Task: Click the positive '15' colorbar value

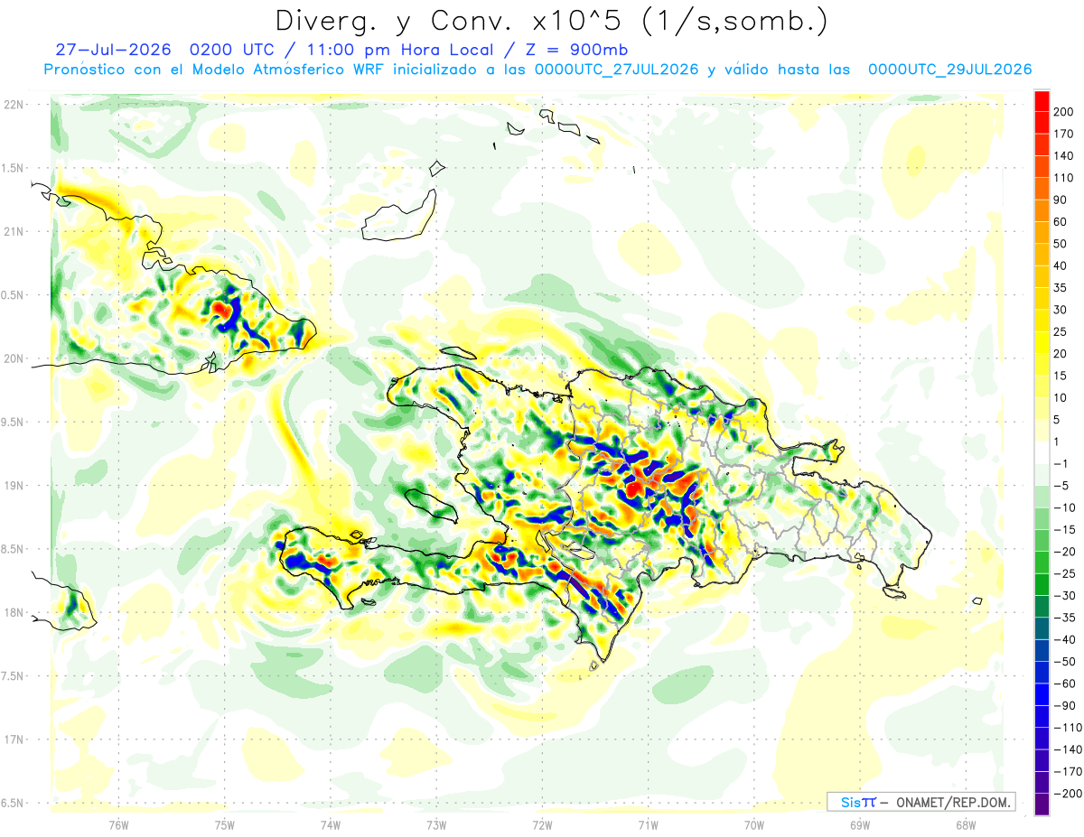Action: (x=1061, y=376)
